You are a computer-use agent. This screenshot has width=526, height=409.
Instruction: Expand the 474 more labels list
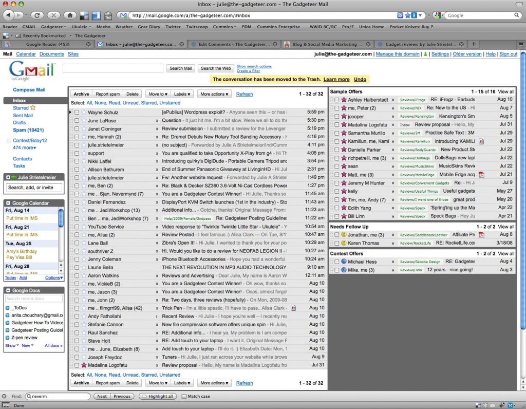click(x=25, y=147)
